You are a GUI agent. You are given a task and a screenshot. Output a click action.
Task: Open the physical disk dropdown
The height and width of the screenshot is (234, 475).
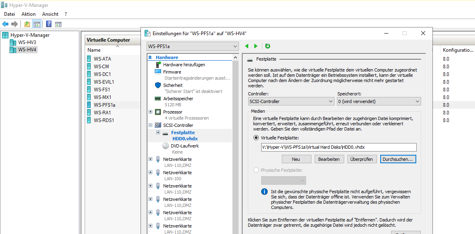pyautogui.click(x=283, y=181)
